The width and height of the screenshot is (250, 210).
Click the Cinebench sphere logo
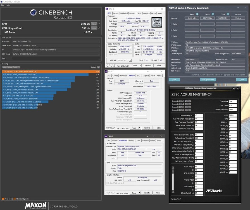click(x=33, y=13)
